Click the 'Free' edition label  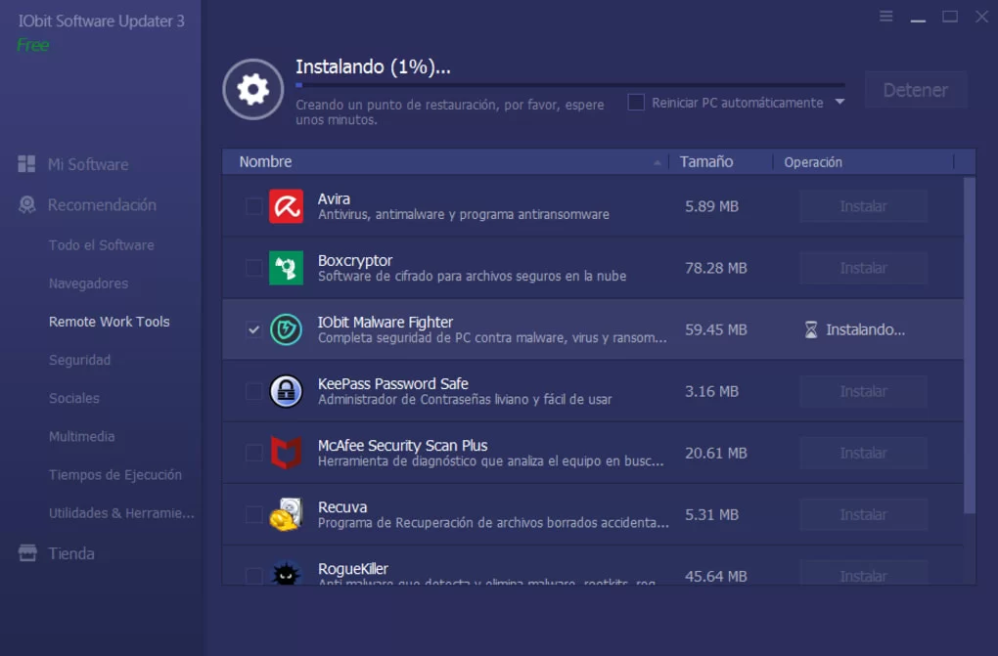32,45
